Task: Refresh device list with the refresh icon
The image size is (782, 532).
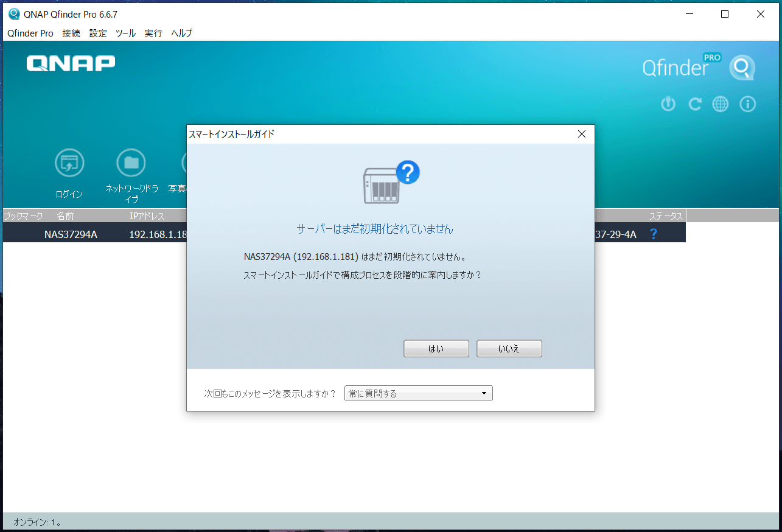Action: coord(695,104)
